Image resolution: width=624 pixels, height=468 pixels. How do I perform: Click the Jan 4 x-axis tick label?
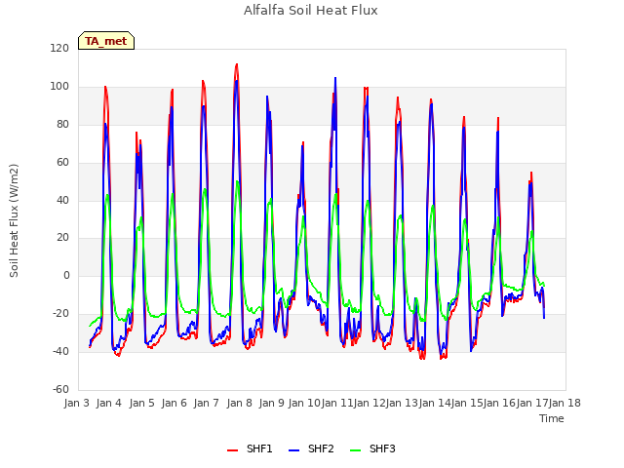pos(109,403)
